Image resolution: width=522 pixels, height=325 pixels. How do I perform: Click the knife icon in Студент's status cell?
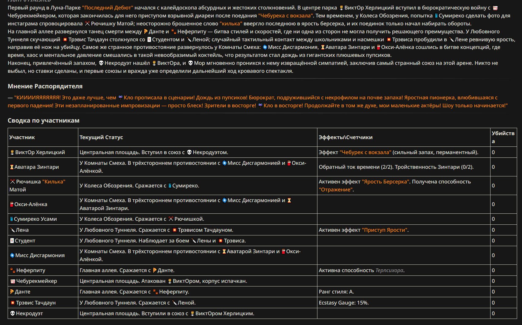pyautogui.click(x=194, y=241)
